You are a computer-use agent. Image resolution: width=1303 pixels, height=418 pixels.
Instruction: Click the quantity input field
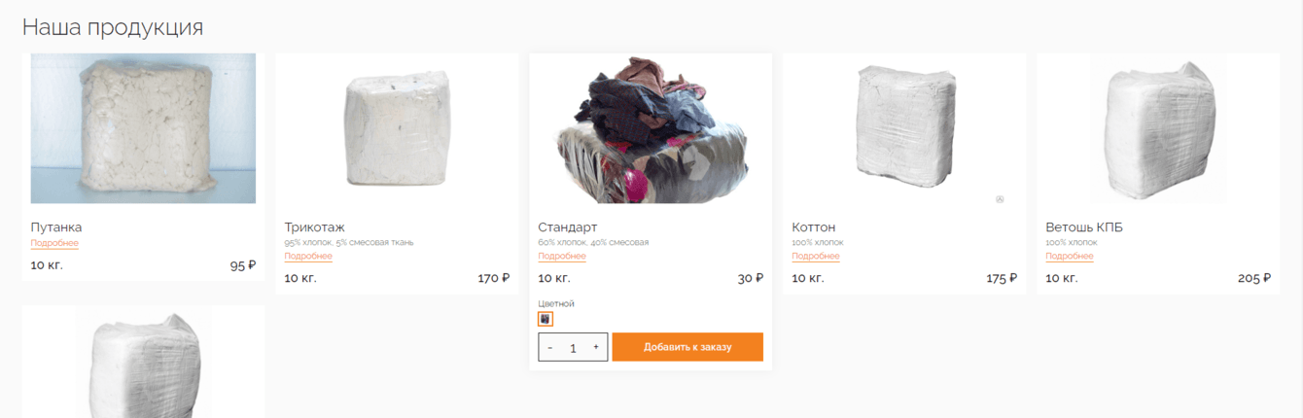(574, 347)
